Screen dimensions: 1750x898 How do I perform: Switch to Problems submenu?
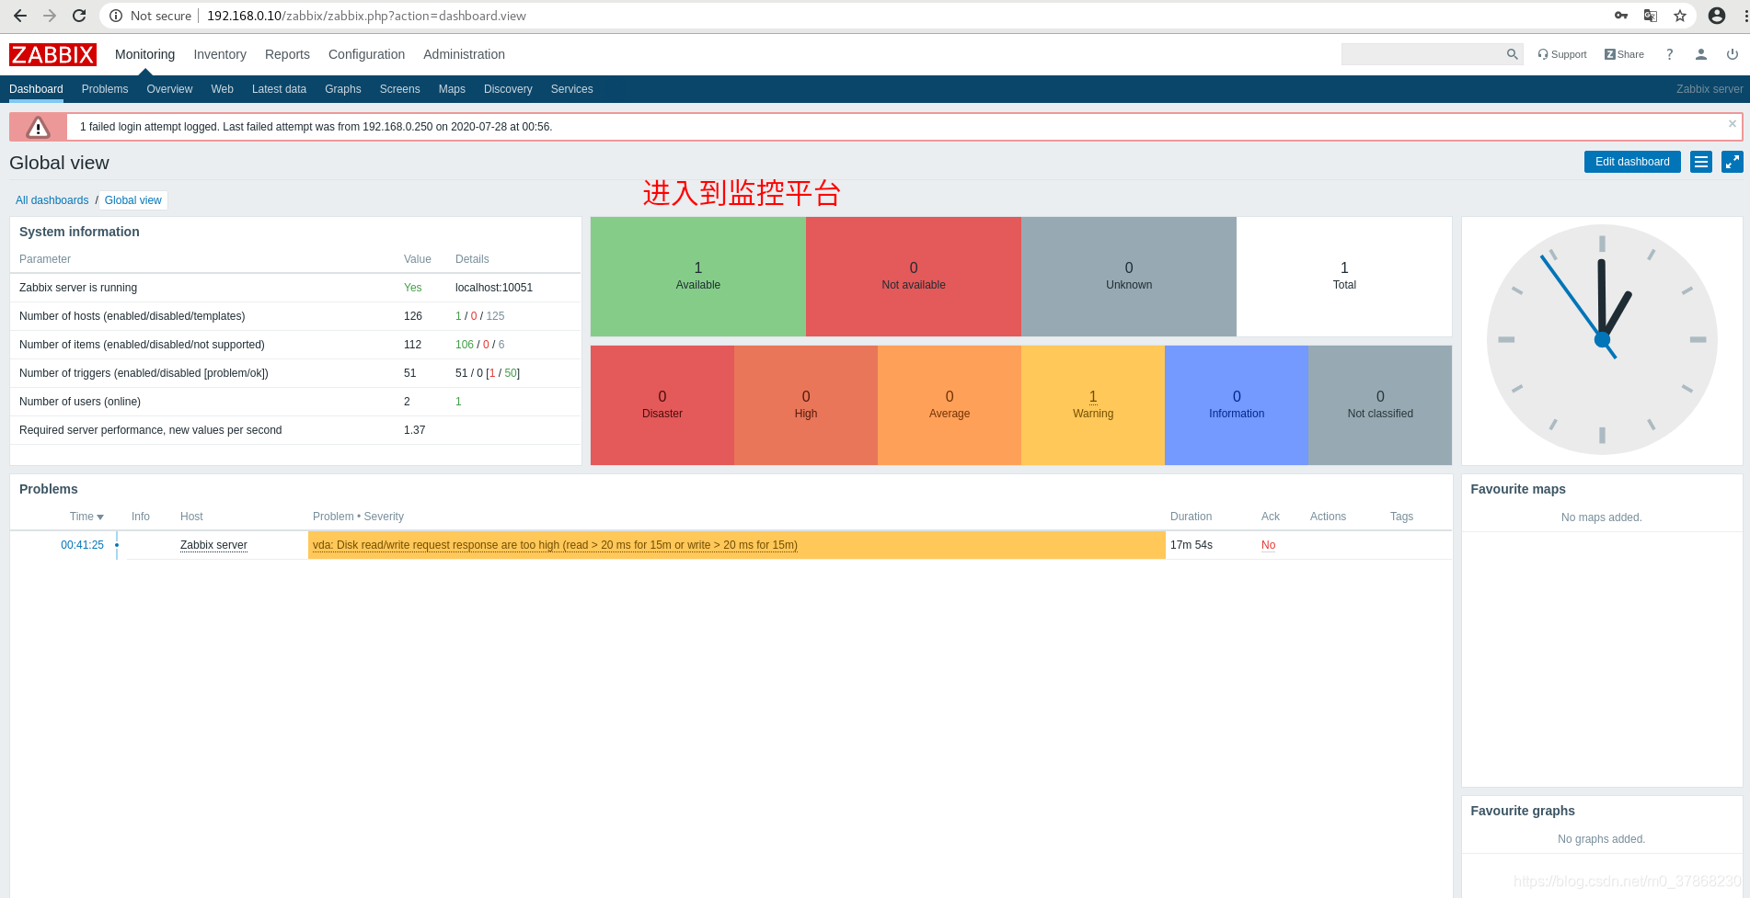[x=105, y=89]
